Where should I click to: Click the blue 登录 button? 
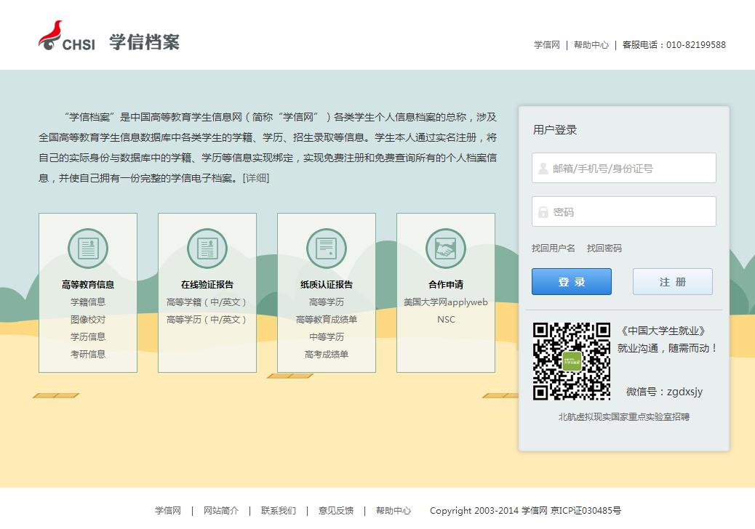tap(572, 282)
